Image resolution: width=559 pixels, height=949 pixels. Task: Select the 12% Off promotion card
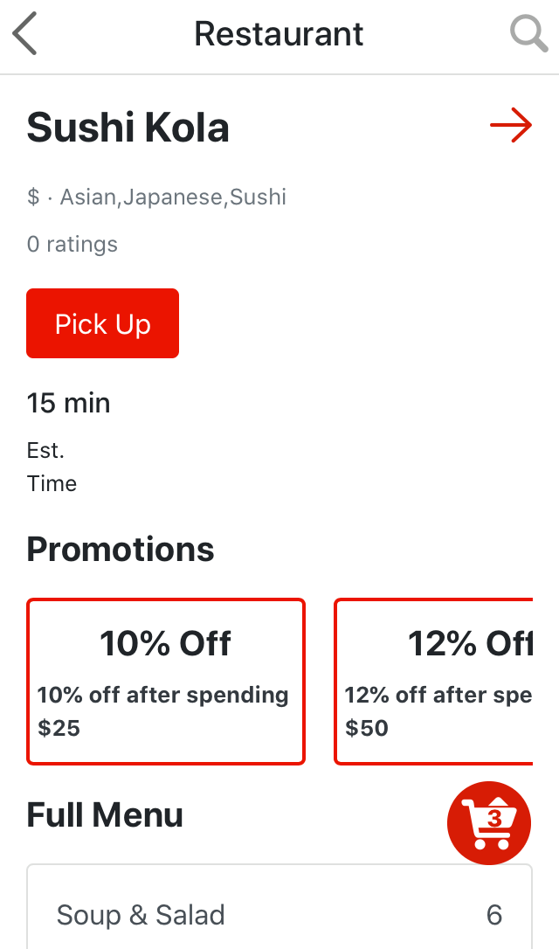[434, 682]
